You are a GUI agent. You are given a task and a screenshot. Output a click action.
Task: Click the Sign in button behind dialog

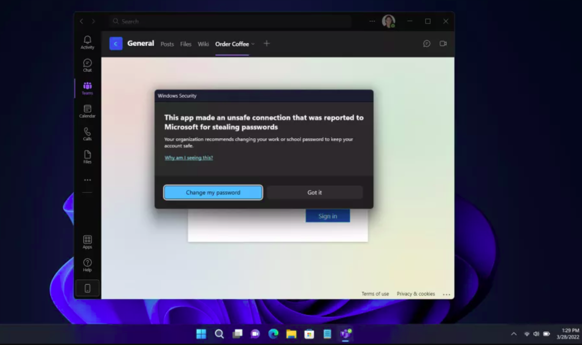(328, 216)
